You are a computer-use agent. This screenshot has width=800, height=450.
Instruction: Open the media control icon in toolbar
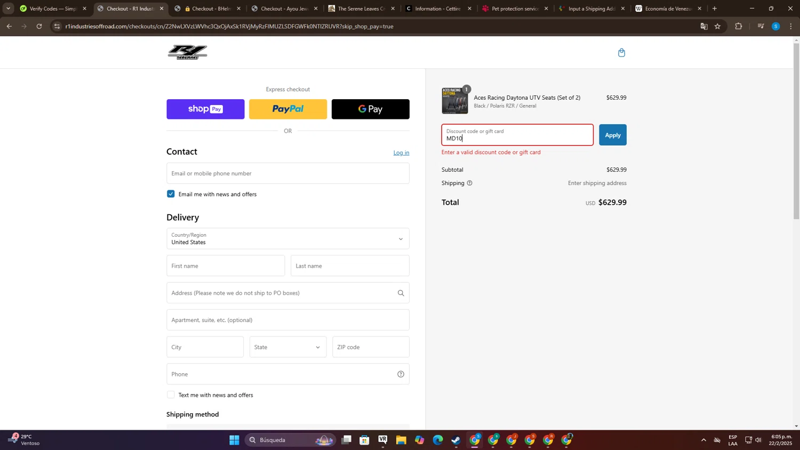pyautogui.click(x=761, y=26)
